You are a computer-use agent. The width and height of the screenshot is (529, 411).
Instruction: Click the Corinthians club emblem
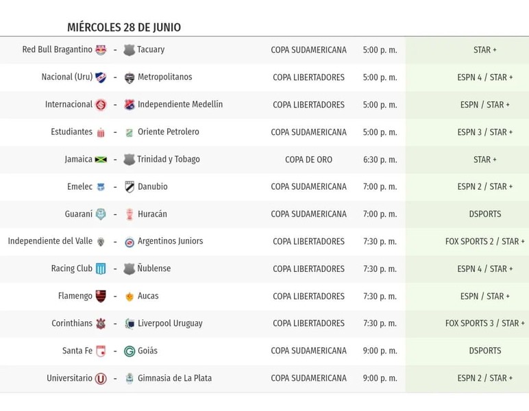101,324
